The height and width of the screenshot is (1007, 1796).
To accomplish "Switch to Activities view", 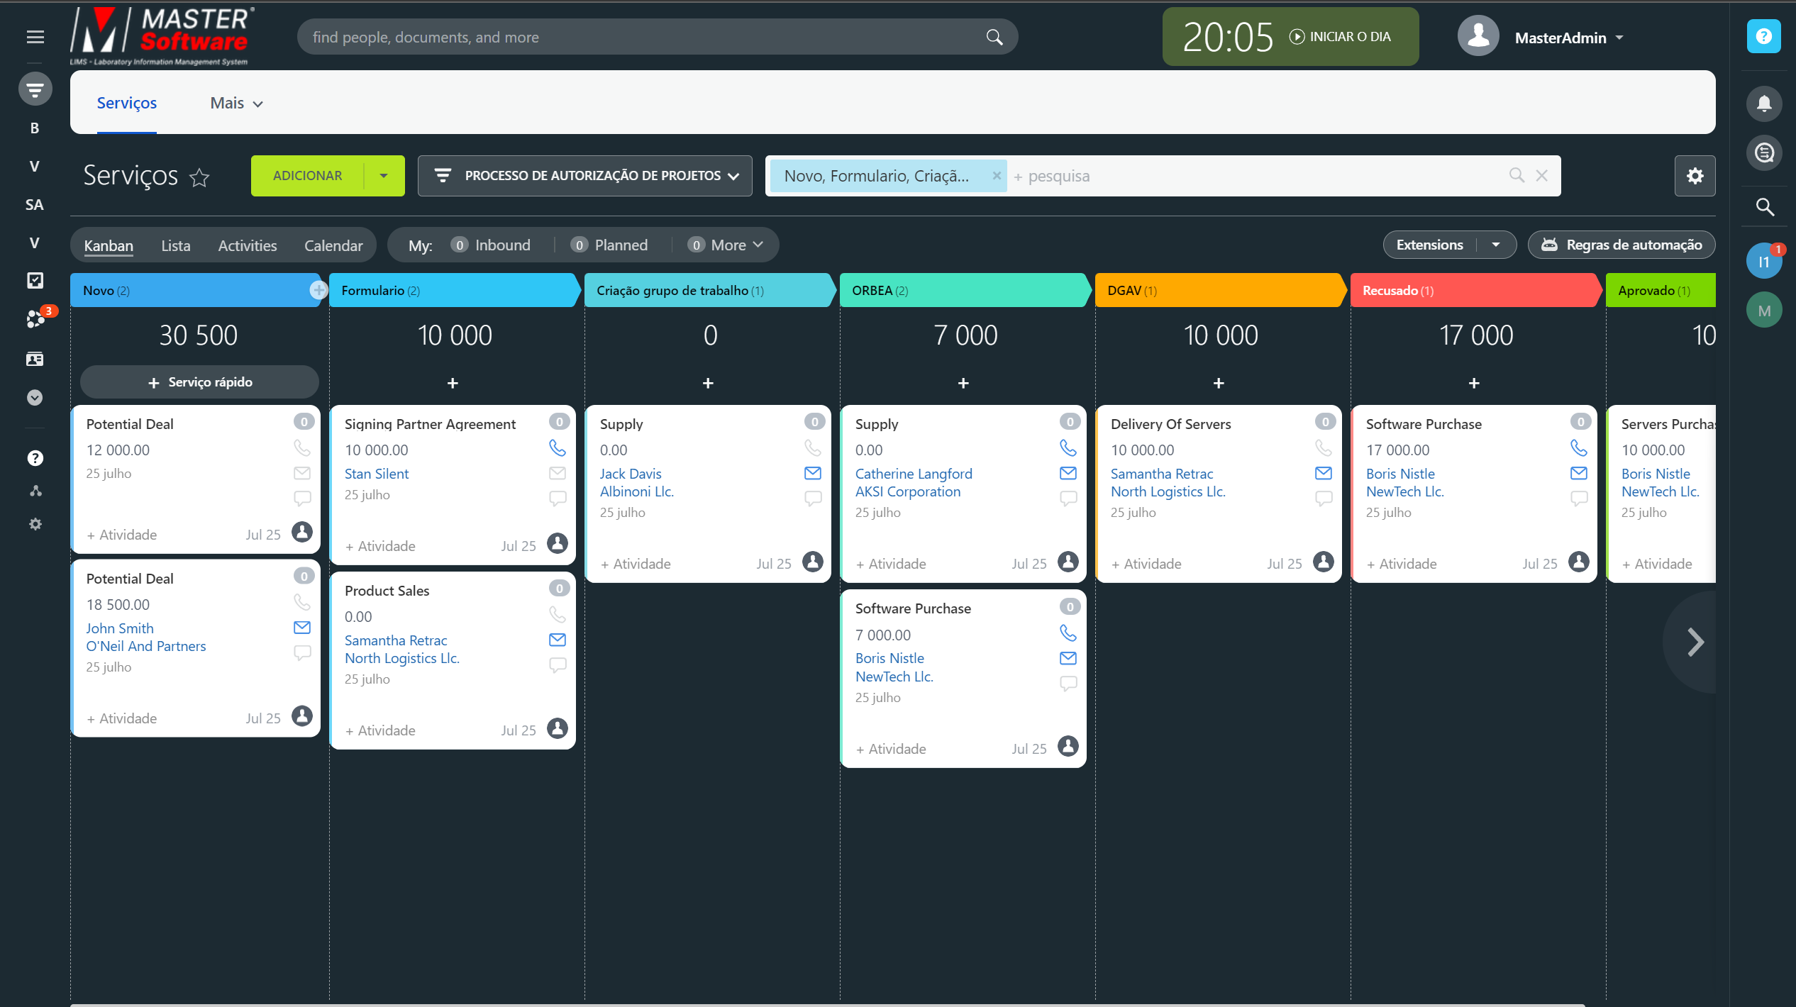I will pyautogui.click(x=248, y=246).
